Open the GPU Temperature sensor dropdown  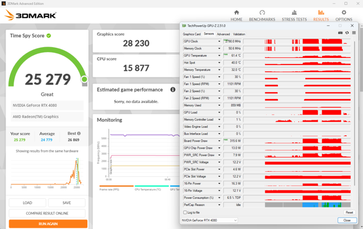point(220,56)
